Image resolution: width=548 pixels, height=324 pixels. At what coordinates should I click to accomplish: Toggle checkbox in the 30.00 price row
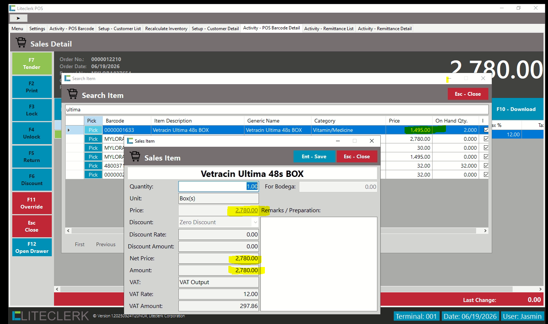click(486, 148)
